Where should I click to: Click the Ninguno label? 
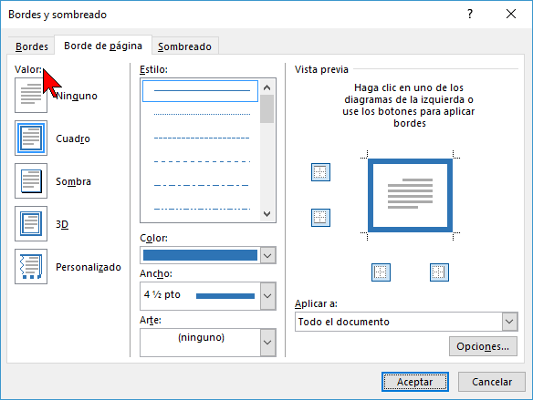[x=77, y=96]
